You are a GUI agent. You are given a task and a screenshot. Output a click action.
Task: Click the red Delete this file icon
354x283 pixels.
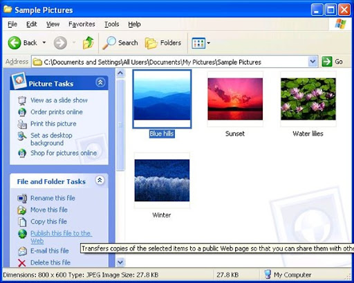(22, 263)
